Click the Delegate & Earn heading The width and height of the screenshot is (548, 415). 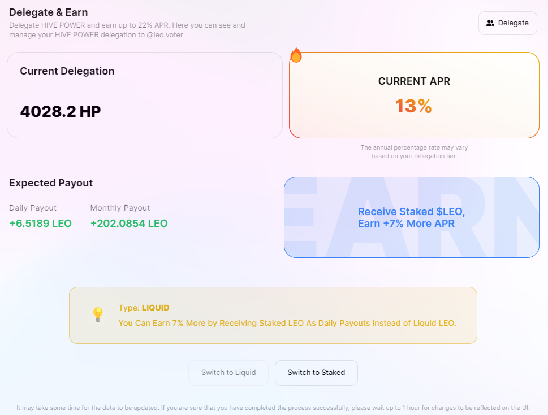point(49,12)
